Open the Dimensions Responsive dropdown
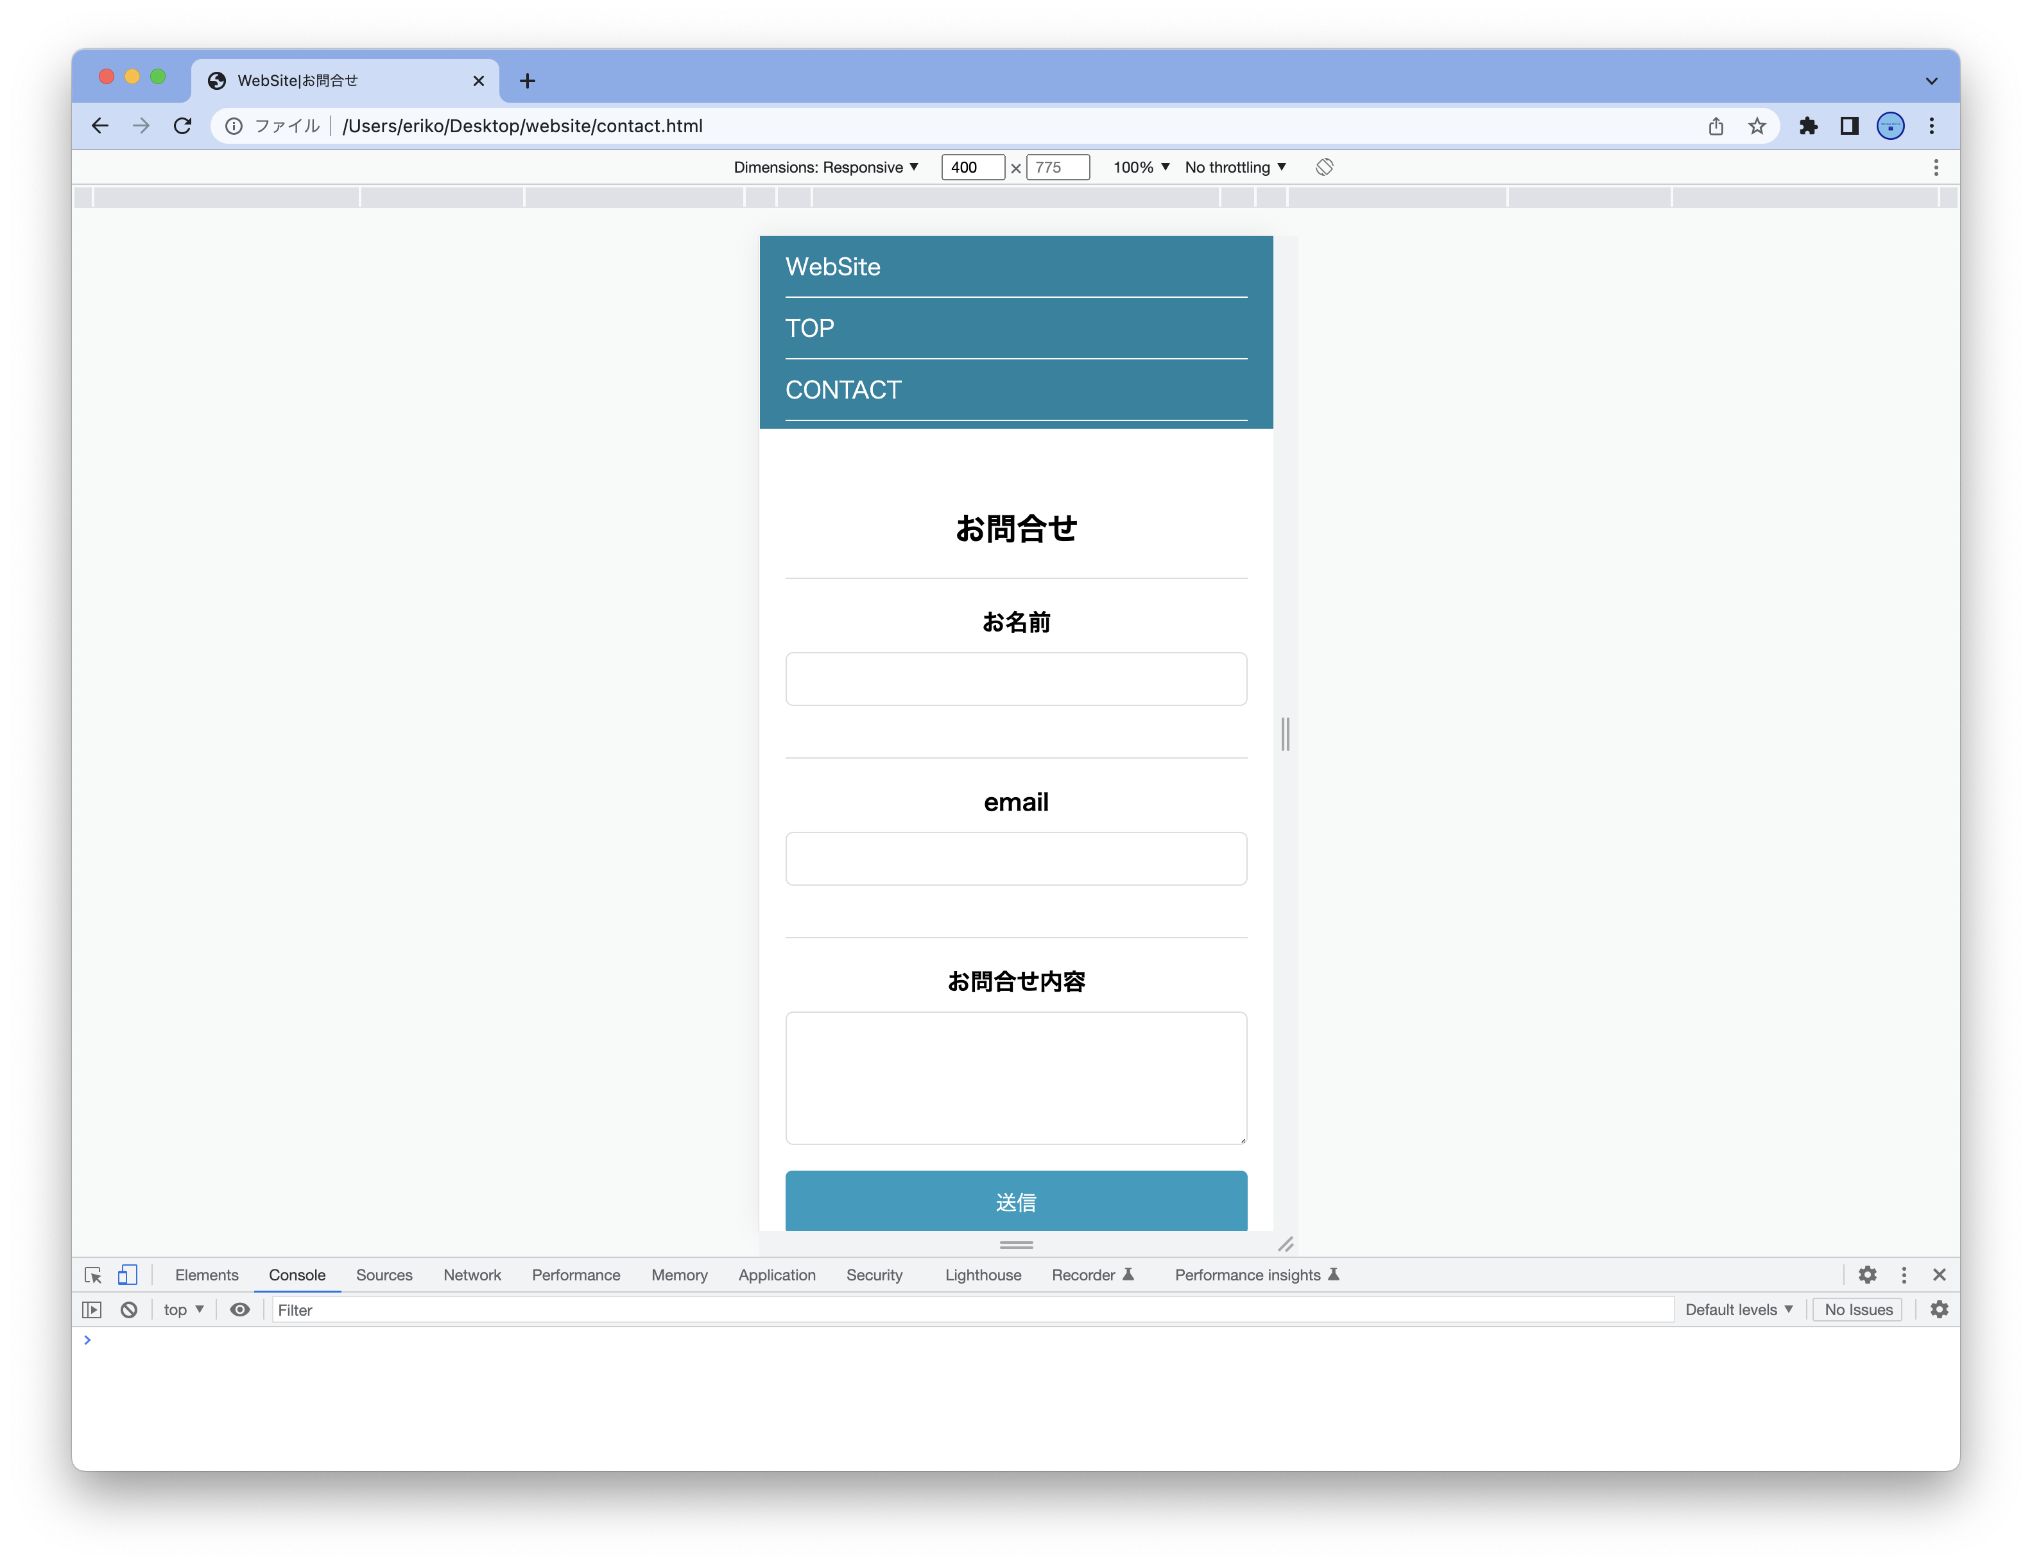2032x1566 pixels. [x=825, y=168]
